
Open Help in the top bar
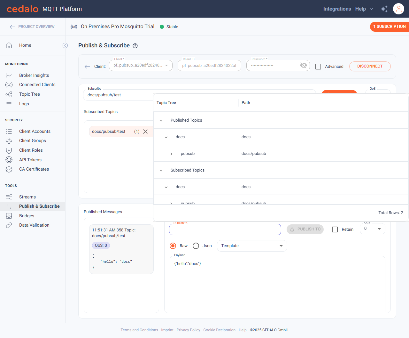tap(360, 9)
